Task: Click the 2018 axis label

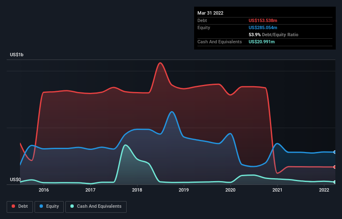Action: (x=137, y=190)
